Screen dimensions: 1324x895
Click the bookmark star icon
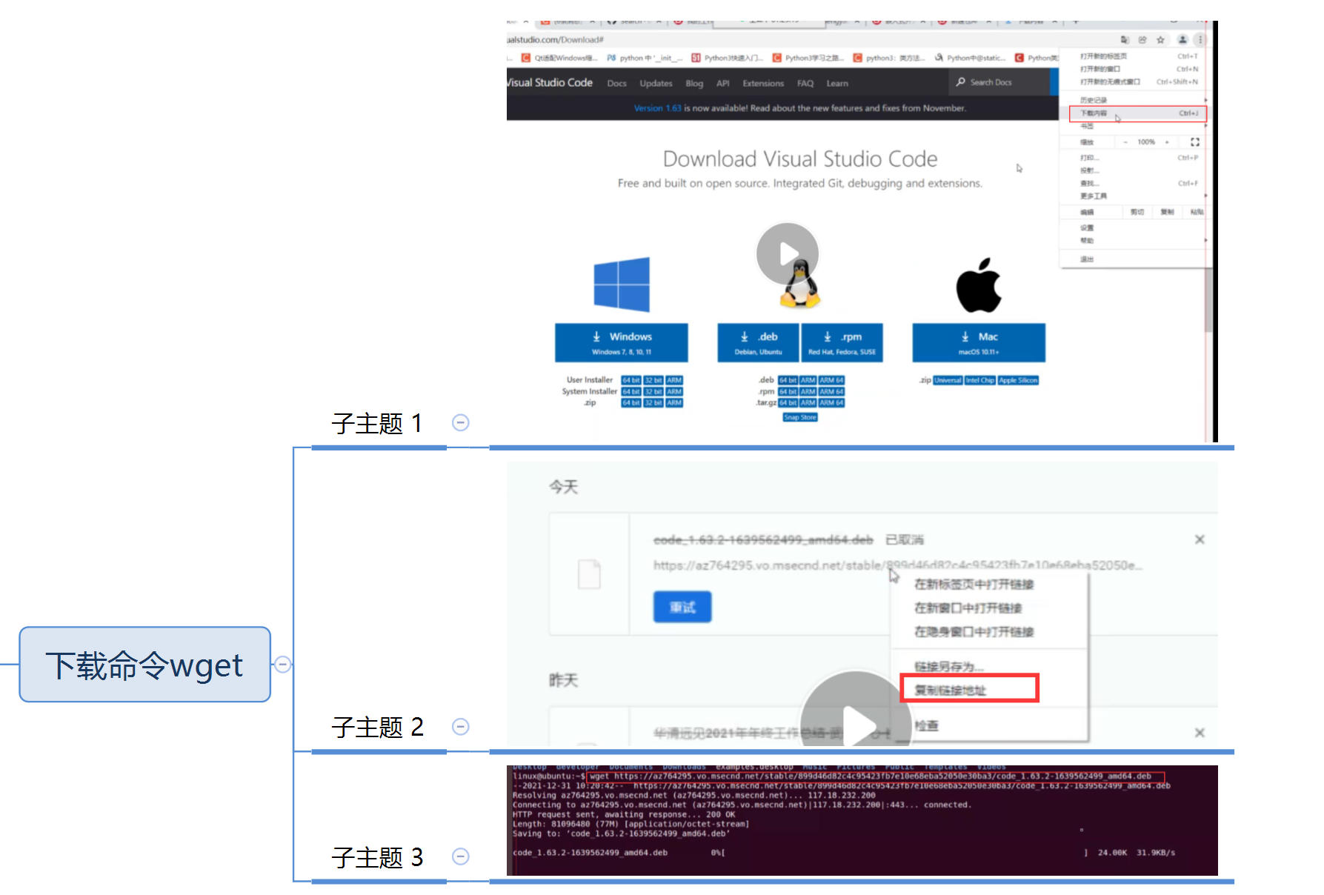pos(1160,40)
